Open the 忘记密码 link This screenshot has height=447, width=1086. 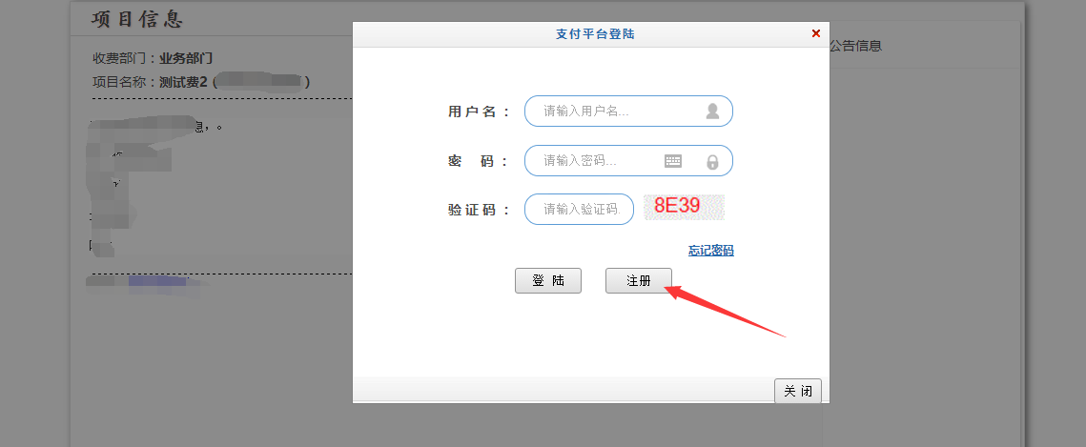(x=710, y=251)
